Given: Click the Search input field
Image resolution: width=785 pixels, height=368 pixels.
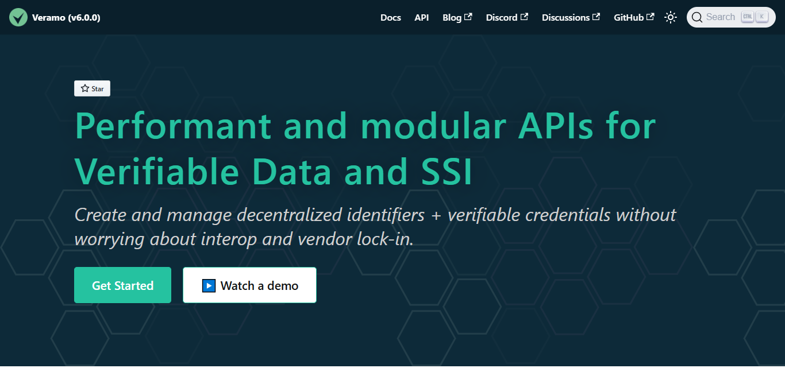Looking at the screenshot, I should pyautogui.click(x=731, y=17).
